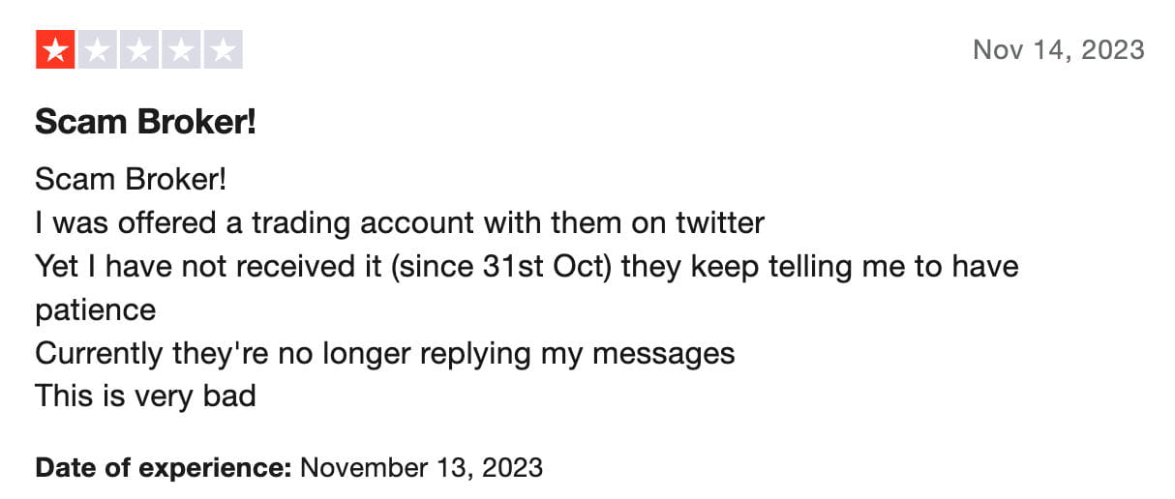Screen dimensions: 1175x499
Task: Click the non-bold "Scam Broker!" body line
Action: tap(130, 180)
